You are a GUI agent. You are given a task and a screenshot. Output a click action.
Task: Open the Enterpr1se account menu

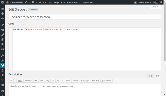(148, 2)
